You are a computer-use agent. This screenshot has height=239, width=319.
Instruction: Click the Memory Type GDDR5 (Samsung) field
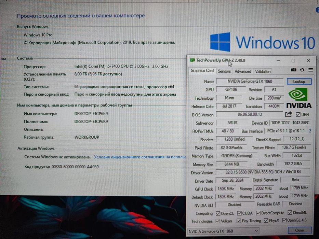pyautogui.click(x=236, y=156)
